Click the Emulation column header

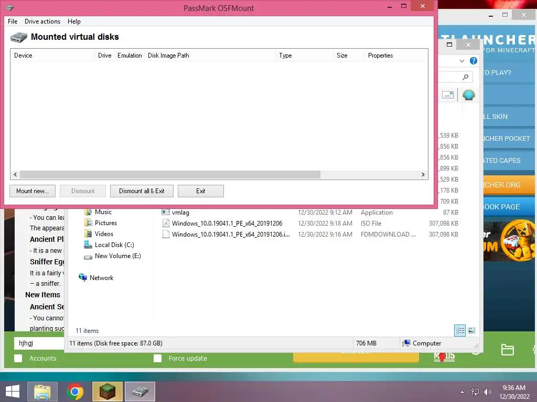coord(130,55)
